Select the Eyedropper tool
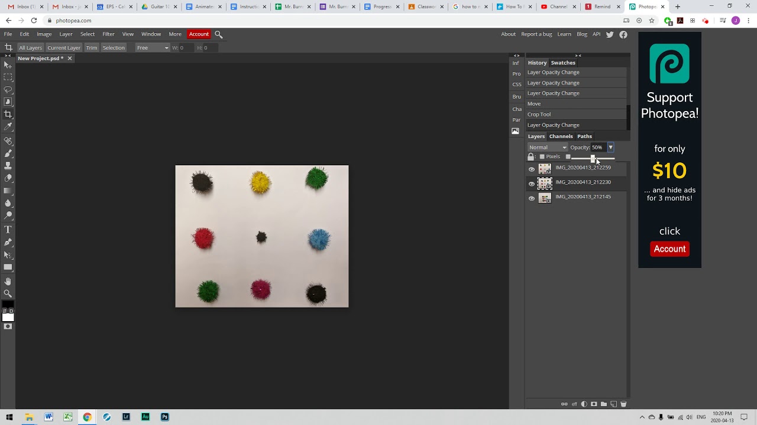The height and width of the screenshot is (425, 757). point(8,126)
